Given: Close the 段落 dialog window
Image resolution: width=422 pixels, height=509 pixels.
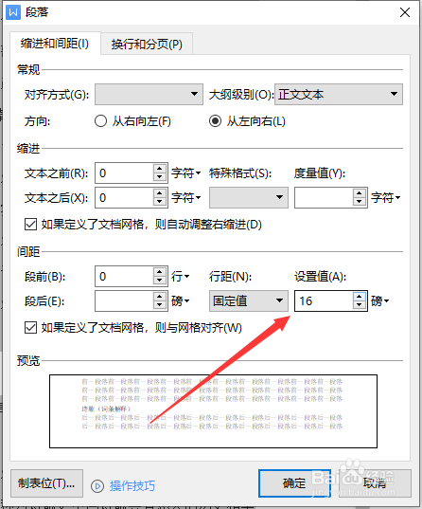Looking at the screenshot, I should (405, 12).
